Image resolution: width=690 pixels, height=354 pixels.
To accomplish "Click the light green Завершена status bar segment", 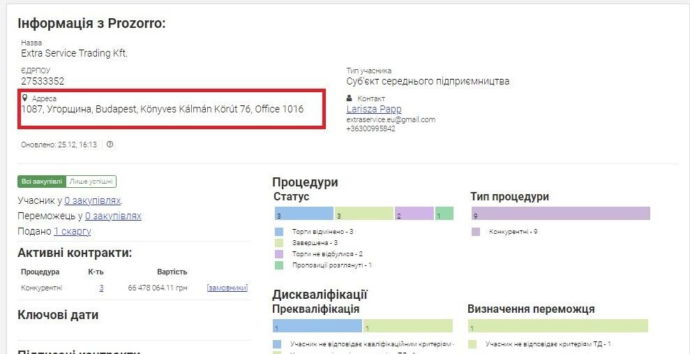I will click(x=364, y=214).
